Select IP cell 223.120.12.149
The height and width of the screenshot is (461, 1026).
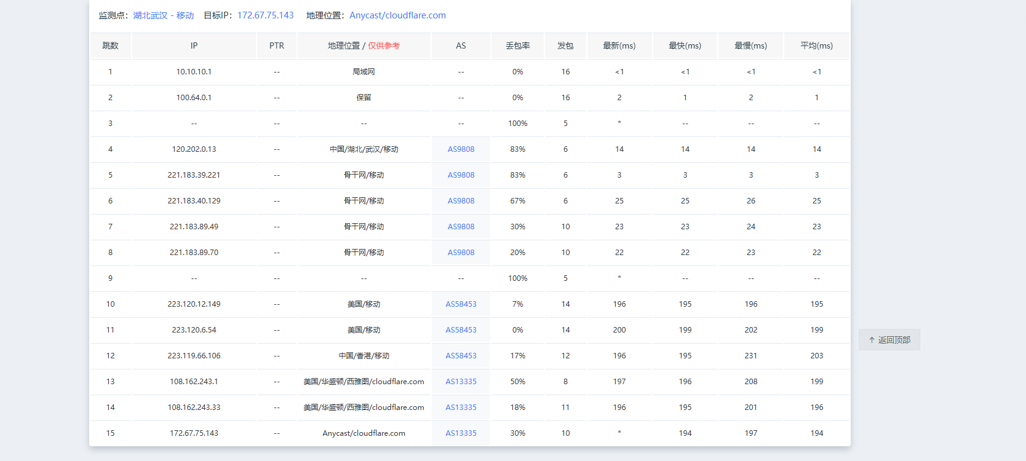[x=194, y=304]
